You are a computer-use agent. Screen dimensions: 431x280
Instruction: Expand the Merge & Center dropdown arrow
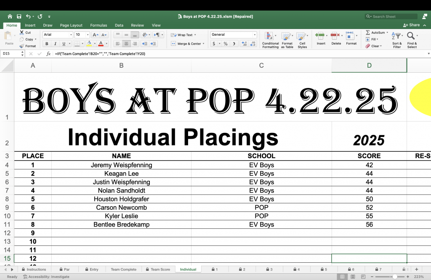203,44
